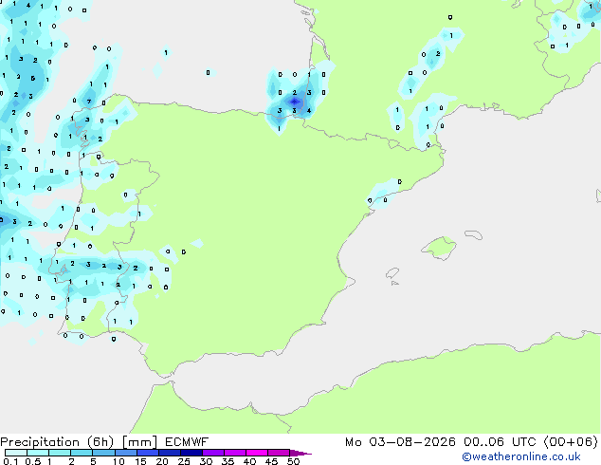Choose the purple legend swatch between 30 and 35
601x465 pixels.
(213, 453)
